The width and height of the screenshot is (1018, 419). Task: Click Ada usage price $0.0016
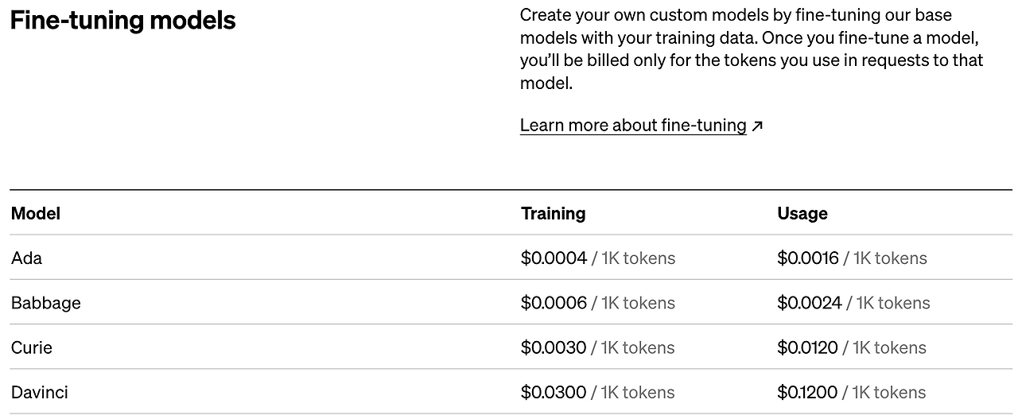[x=808, y=258]
